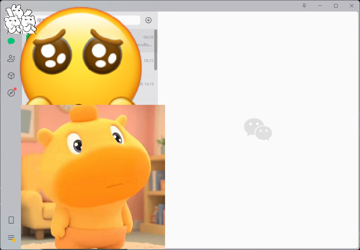Pin the window on top

pos(304,6)
